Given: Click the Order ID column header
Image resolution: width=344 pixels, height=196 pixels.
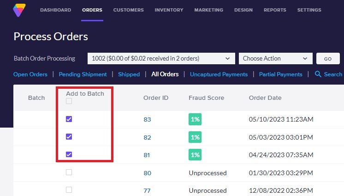Looking at the screenshot, I should coord(156,98).
